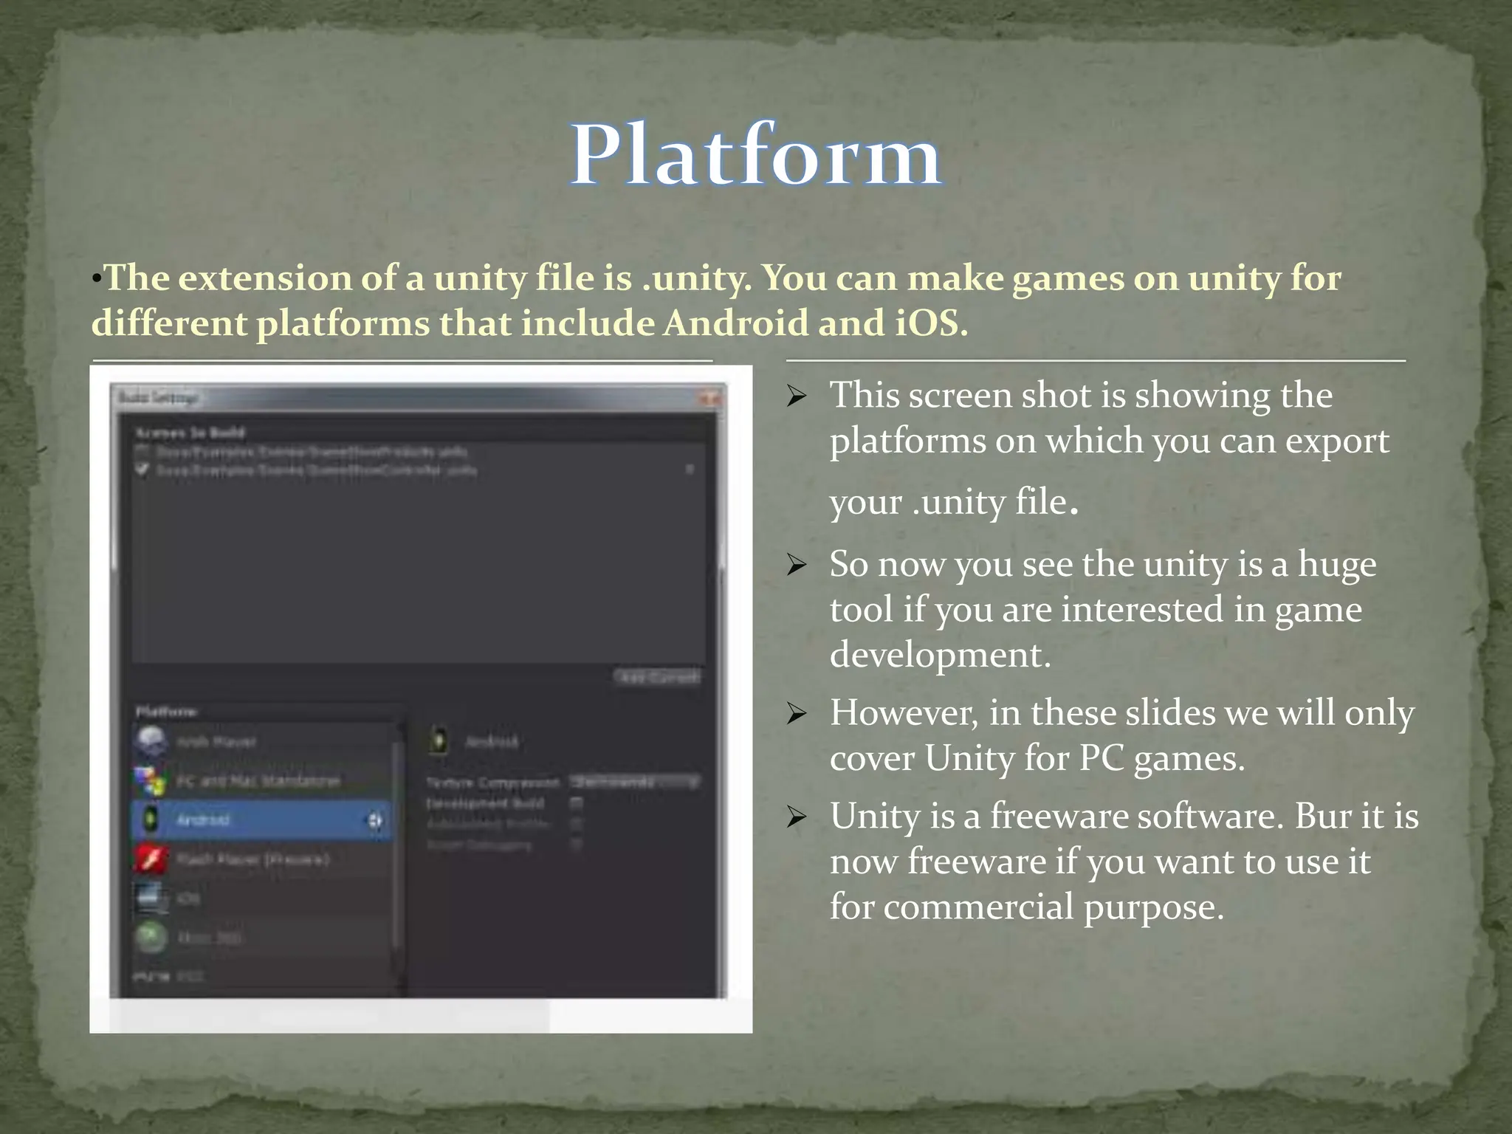This screenshot has width=1512, height=1134.
Task: Open the Texture Compression dropdown
Action: pyautogui.click(x=635, y=781)
